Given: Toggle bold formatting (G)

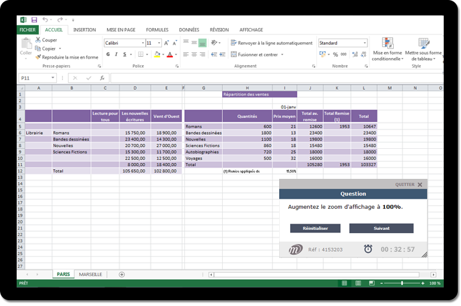Looking at the screenshot, I should (x=108, y=54).
